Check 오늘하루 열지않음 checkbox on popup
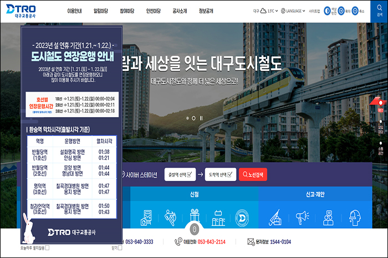This screenshot has height=258, width=388. pos(47,247)
